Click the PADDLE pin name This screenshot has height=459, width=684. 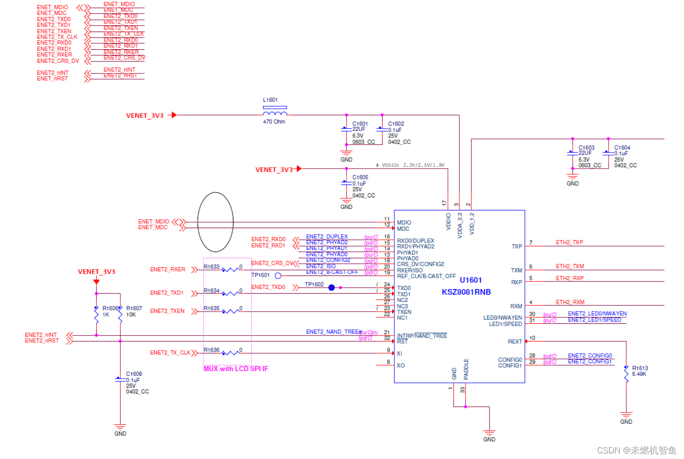point(466,369)
